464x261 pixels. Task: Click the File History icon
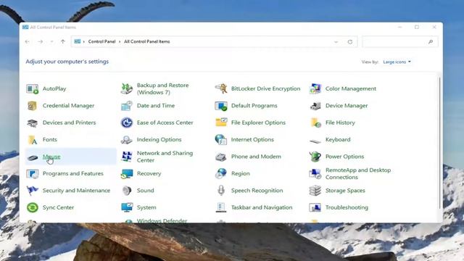pyautogui.click(x=315, y=123)
